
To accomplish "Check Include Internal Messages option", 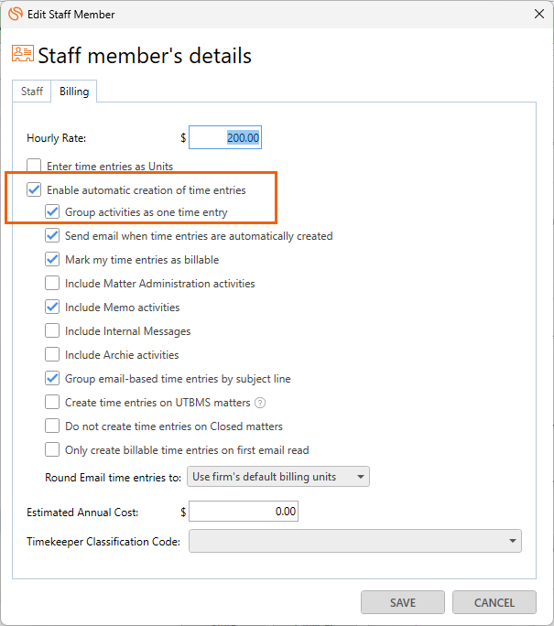I will (52, 330).
